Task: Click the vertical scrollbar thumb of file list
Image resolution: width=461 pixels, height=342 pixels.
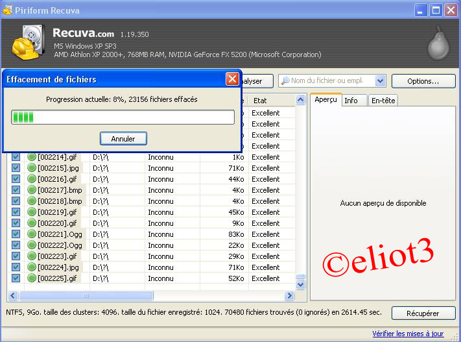Action: [300, 276]
